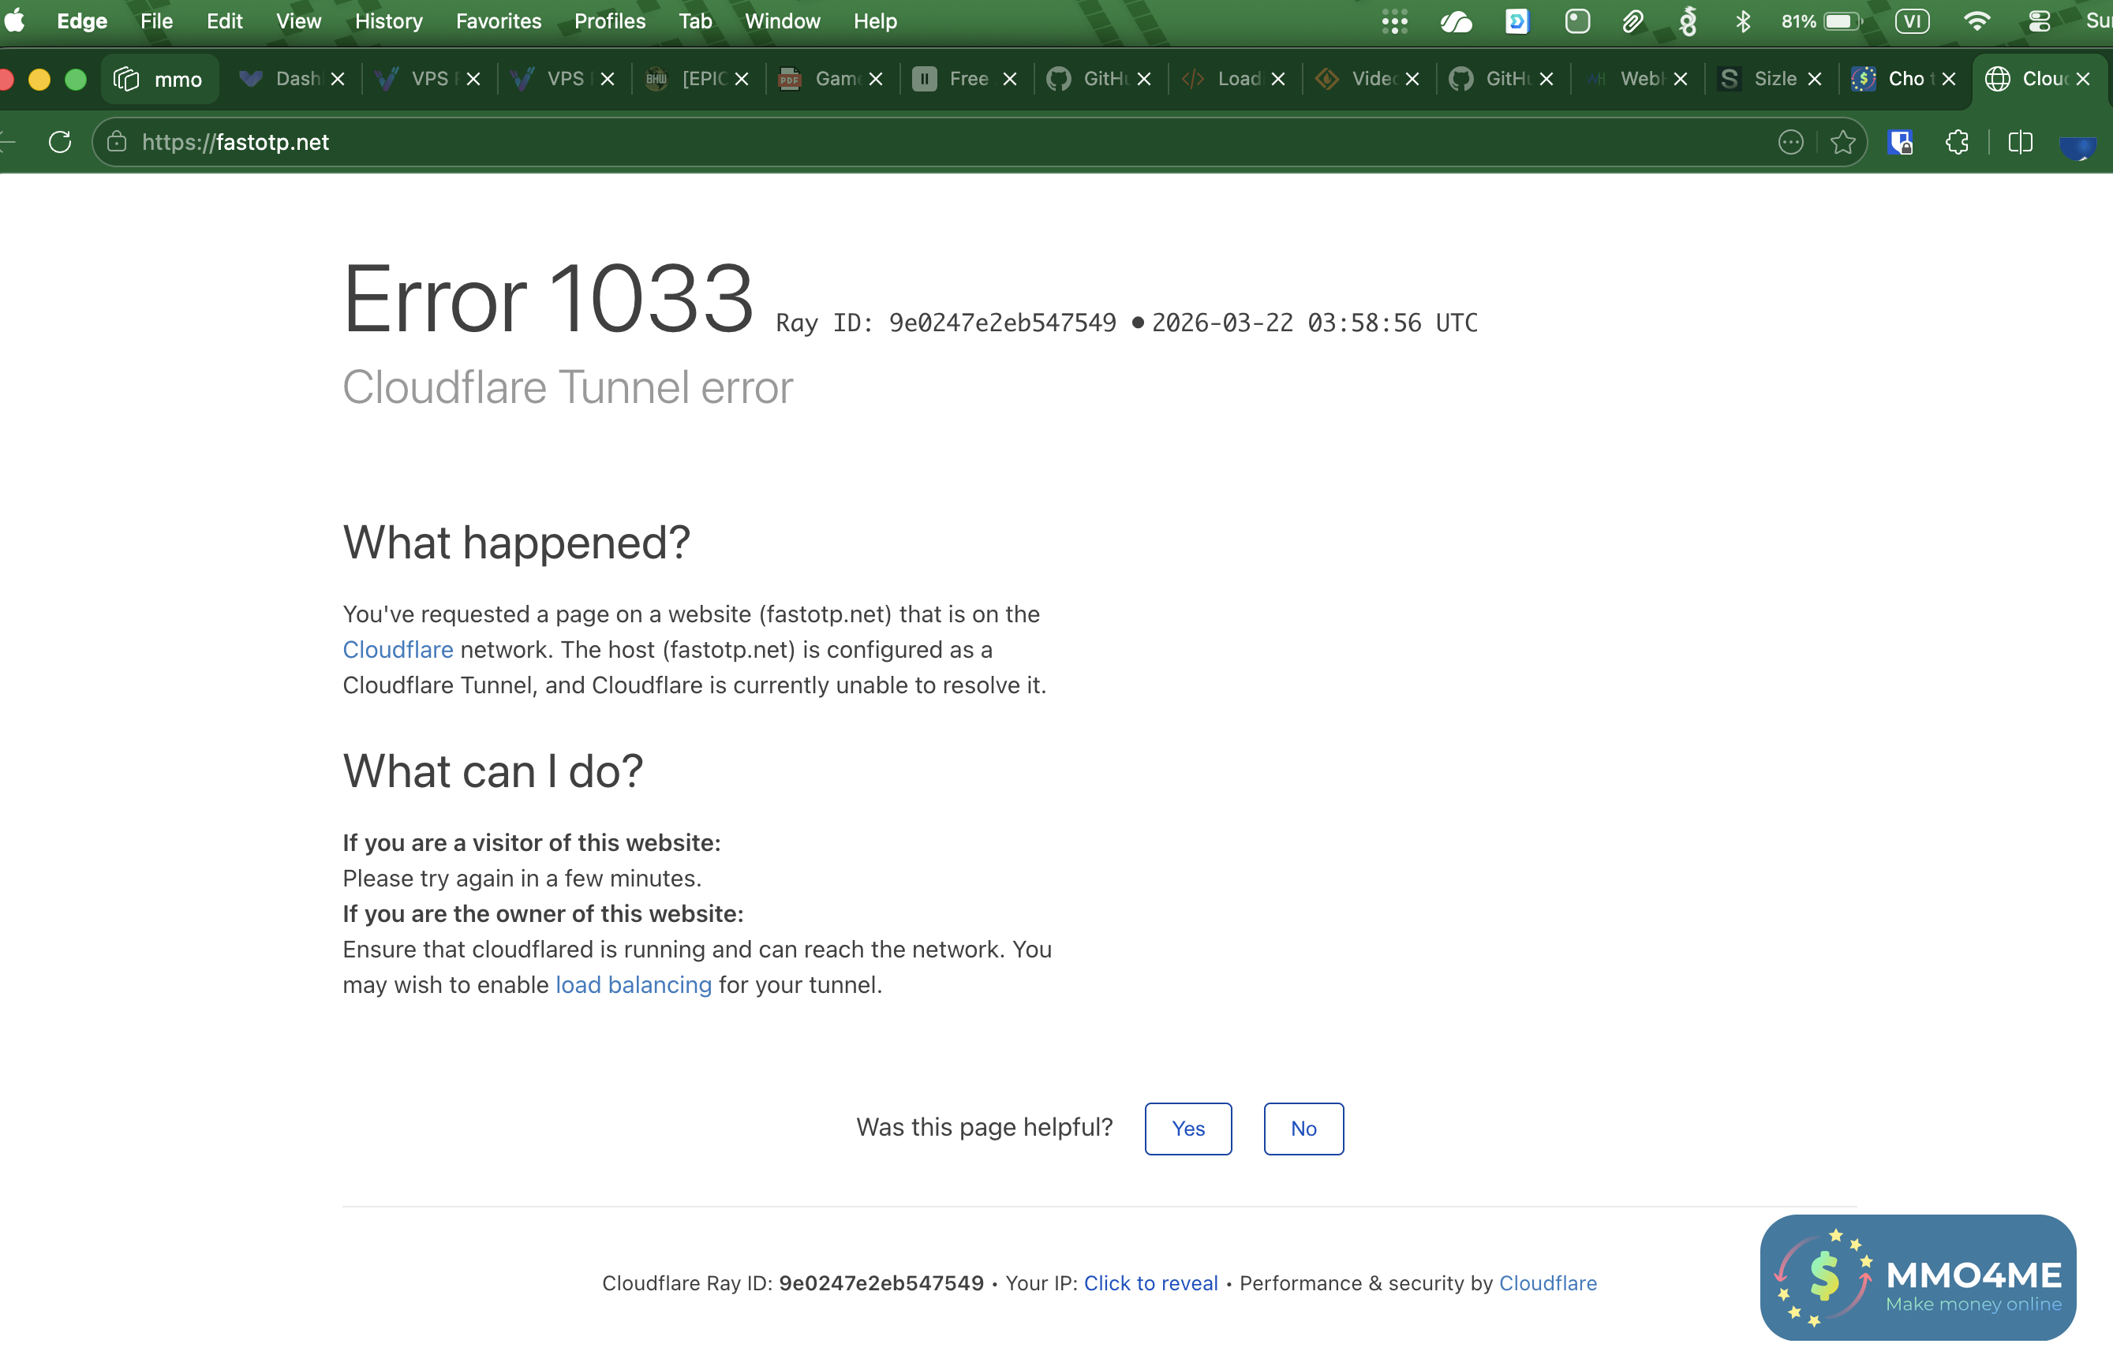Open the Favorites menu
The width and height of the screenshot is (2113, 1366).
tap(499, 21)
